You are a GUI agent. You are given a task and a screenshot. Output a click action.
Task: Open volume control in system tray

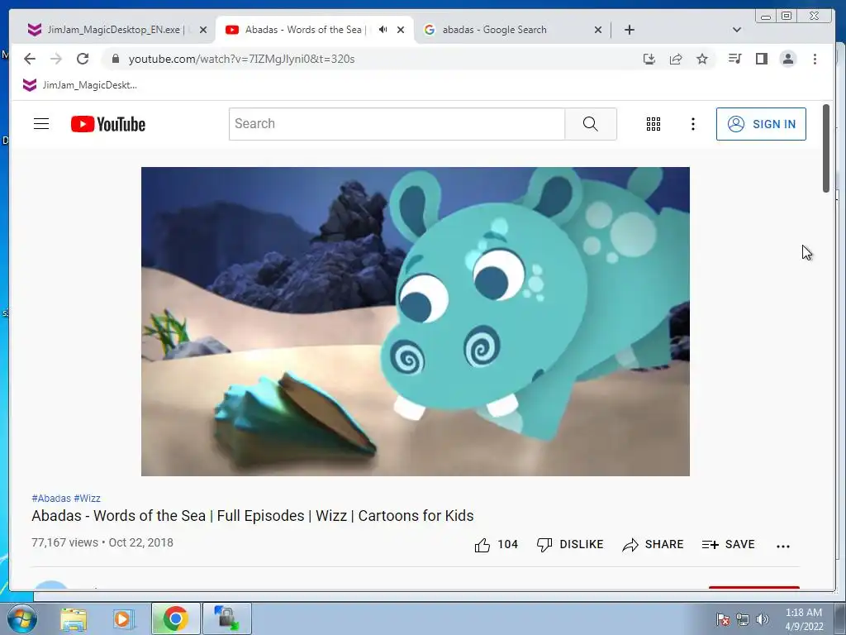[763, 619]
